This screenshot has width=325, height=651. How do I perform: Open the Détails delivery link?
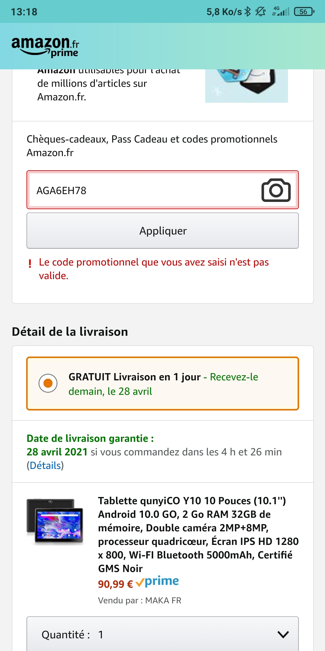click(x=45, y=466)
